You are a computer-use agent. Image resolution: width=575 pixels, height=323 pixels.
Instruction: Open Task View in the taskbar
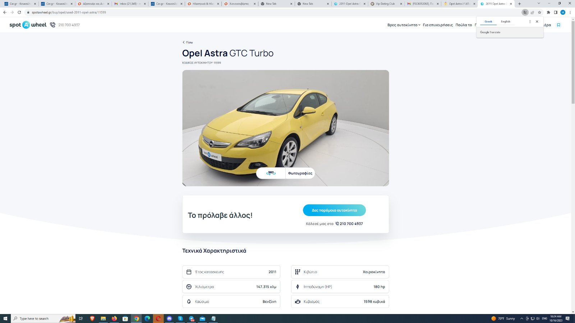[81, 318]
